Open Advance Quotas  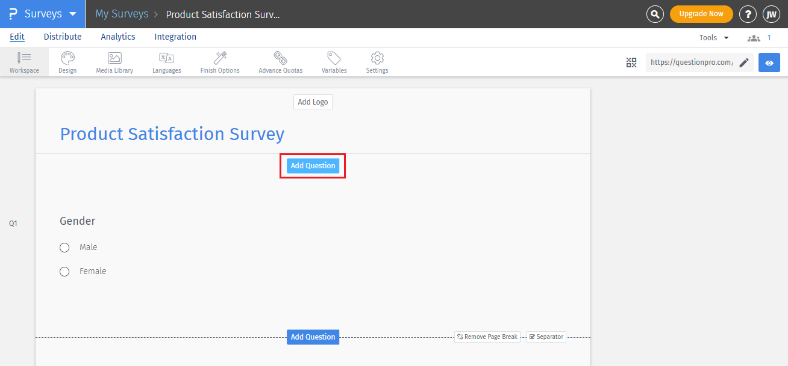pyautogui.click(x=280, y=62)
